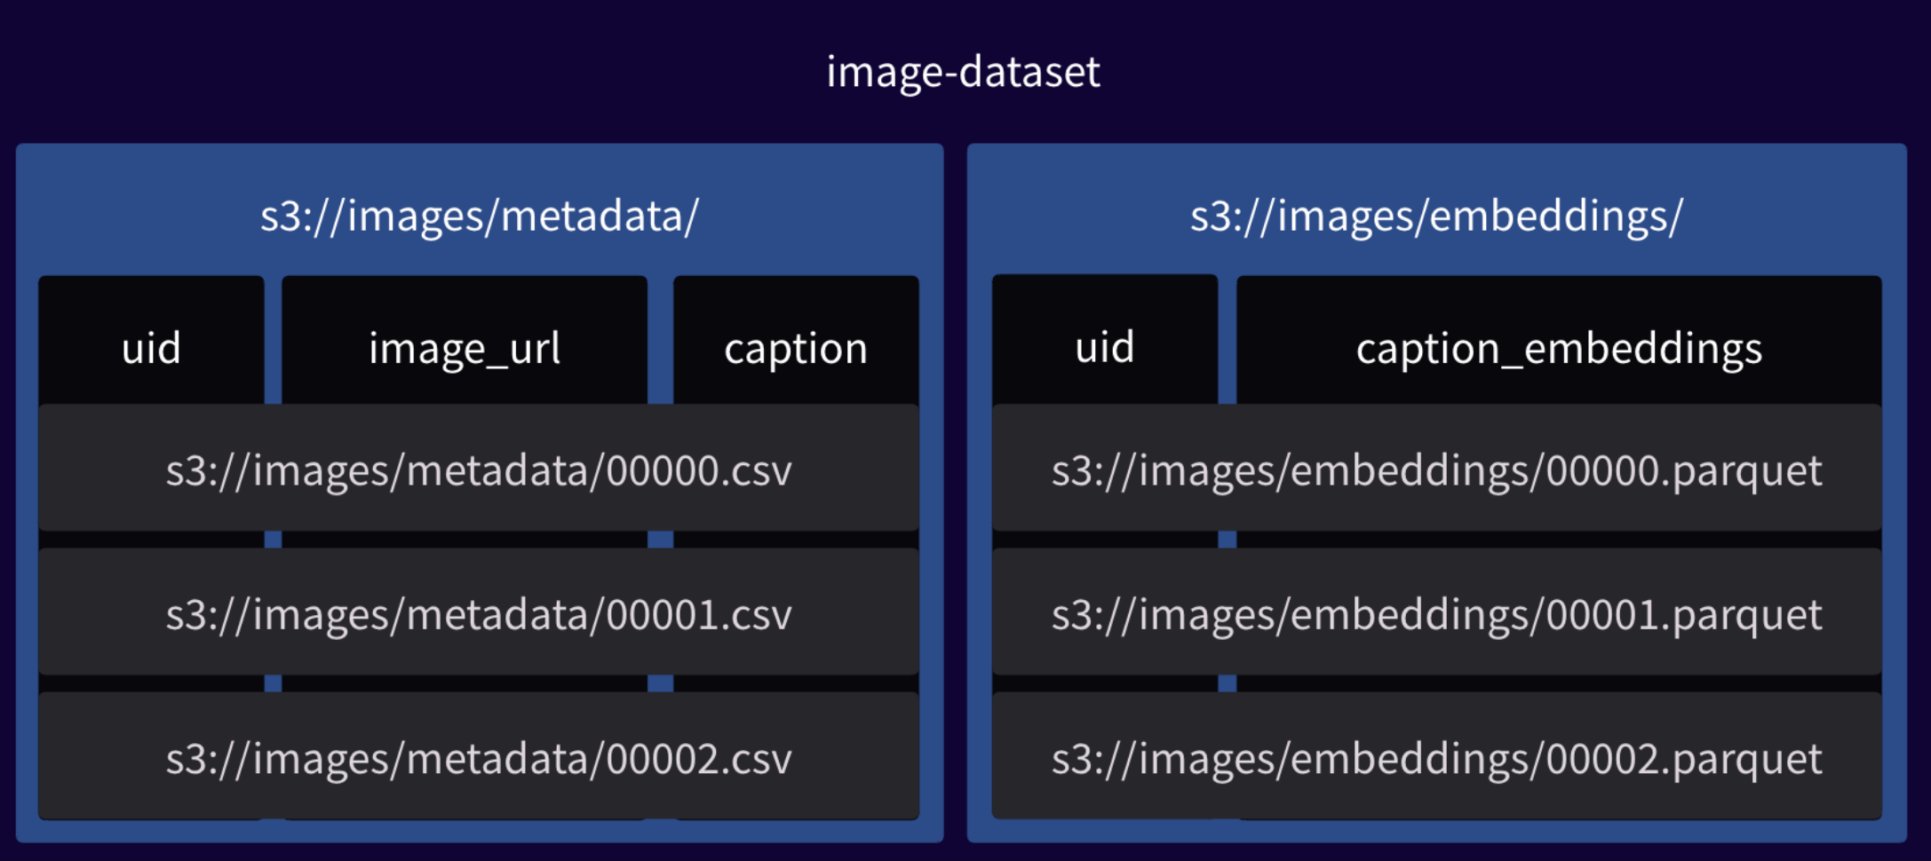Screen dimensions: 1931x861
Task: Open the metadata/00000.csv file row
Action: [x=479, y=468]
